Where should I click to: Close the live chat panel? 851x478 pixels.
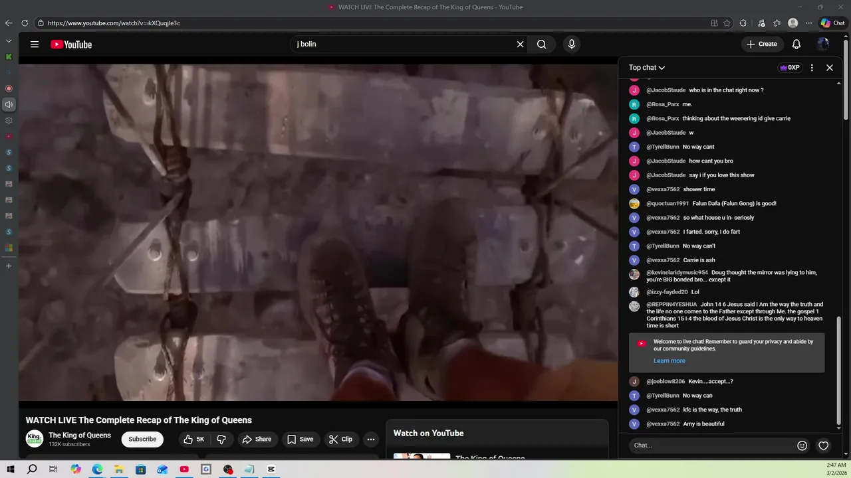pos(830,68)
